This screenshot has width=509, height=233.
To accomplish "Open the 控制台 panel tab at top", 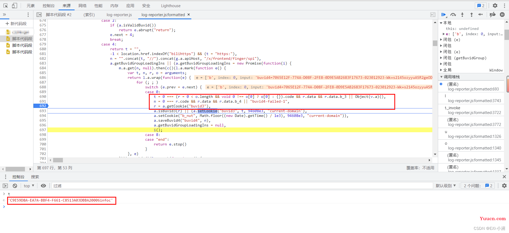I will pos(49,6).
